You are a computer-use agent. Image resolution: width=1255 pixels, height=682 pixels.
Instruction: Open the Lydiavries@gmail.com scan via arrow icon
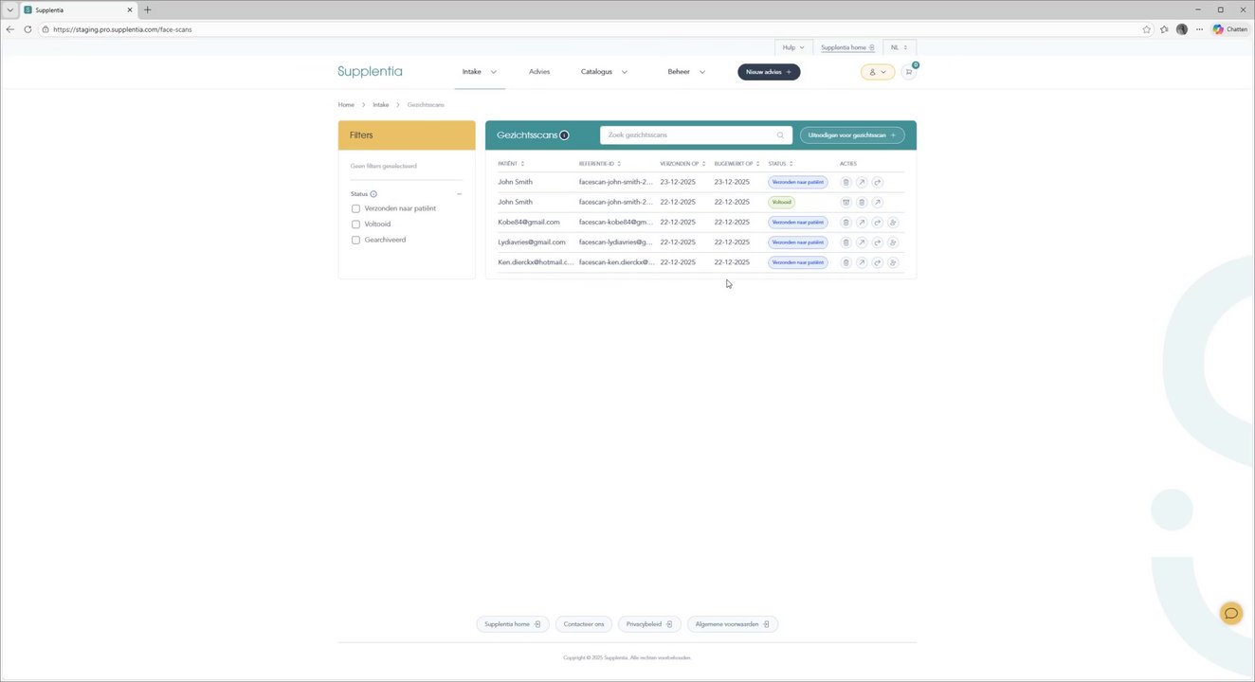click(862, 242)
